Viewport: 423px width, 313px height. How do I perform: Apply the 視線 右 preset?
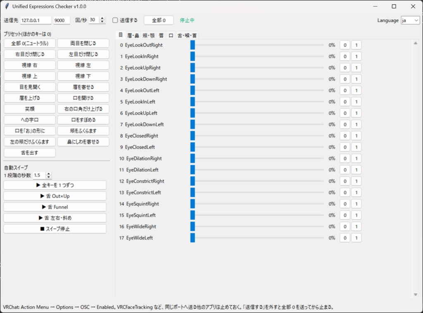click(x=30, y=65)
